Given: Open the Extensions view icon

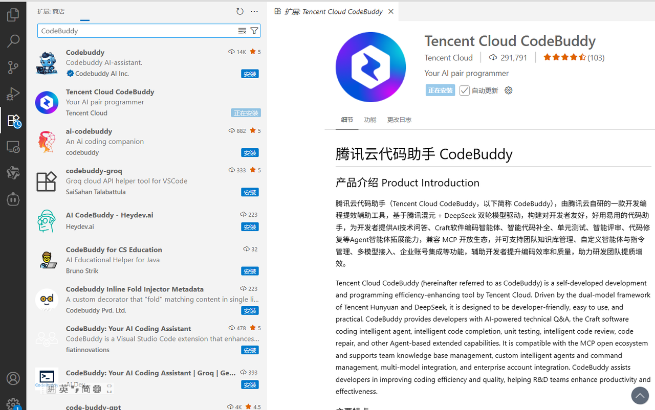Looking at the screenshot, I should [13, 121].
